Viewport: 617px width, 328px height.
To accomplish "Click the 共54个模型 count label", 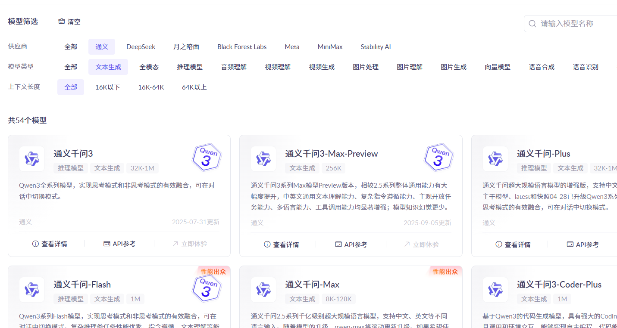I will pyautogui.click(x=27, y=121).
